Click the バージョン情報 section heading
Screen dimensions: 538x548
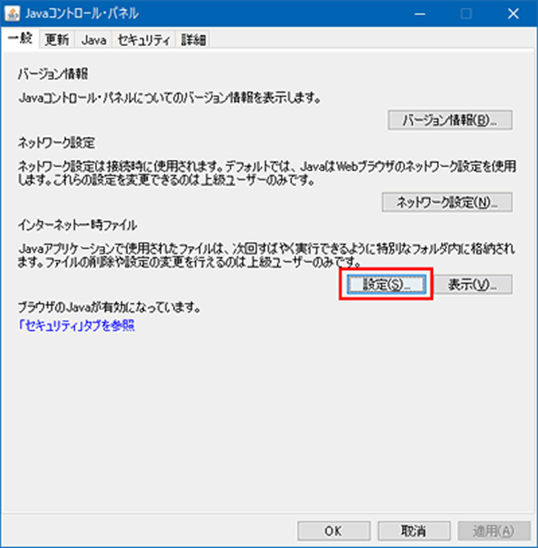(x=52, y=74)
